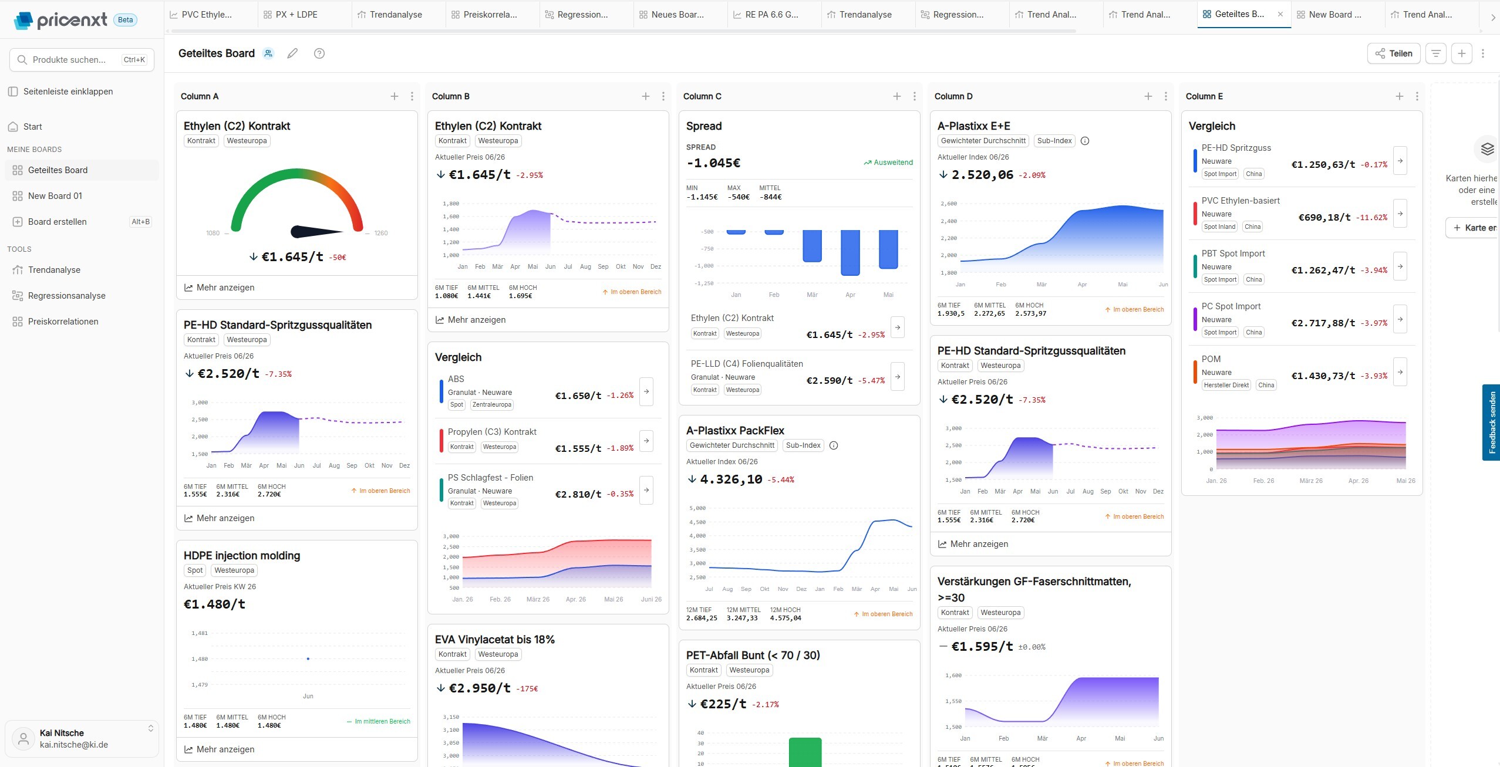
Task: Open arrow for ABS comparison row
Action: [646, 391]
